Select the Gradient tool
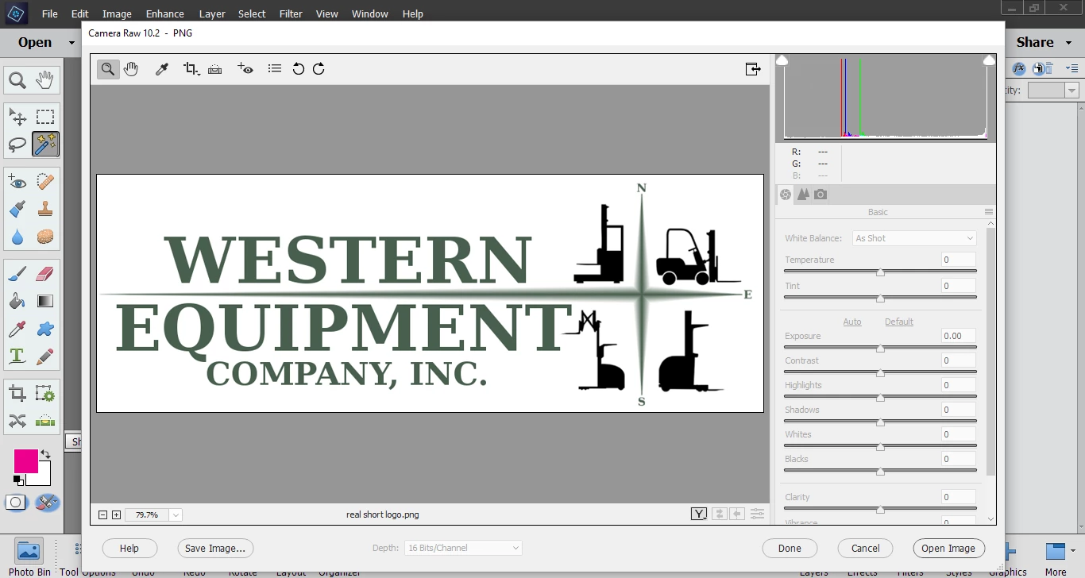Image resolution: width=1085 pixels, height=578 pixels. [x=45, y=301]
